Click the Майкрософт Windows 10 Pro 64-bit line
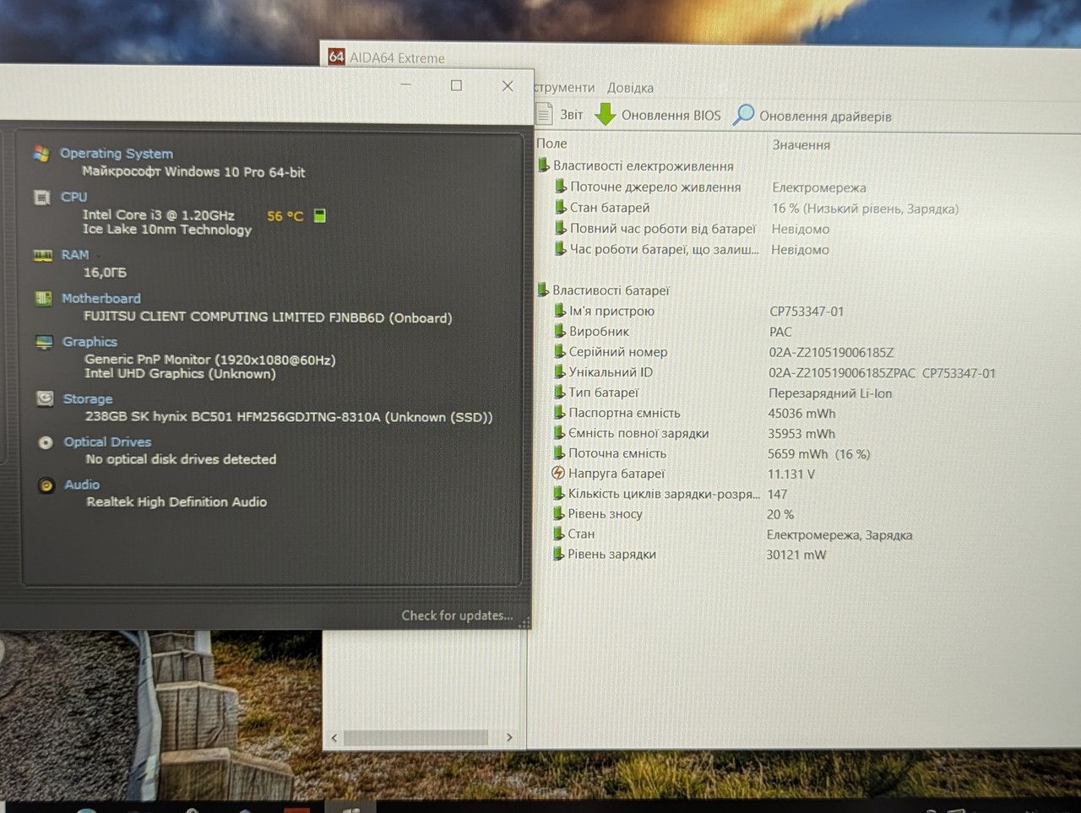The height and width of the screenshot is (813, 1081). pos(193,172)
